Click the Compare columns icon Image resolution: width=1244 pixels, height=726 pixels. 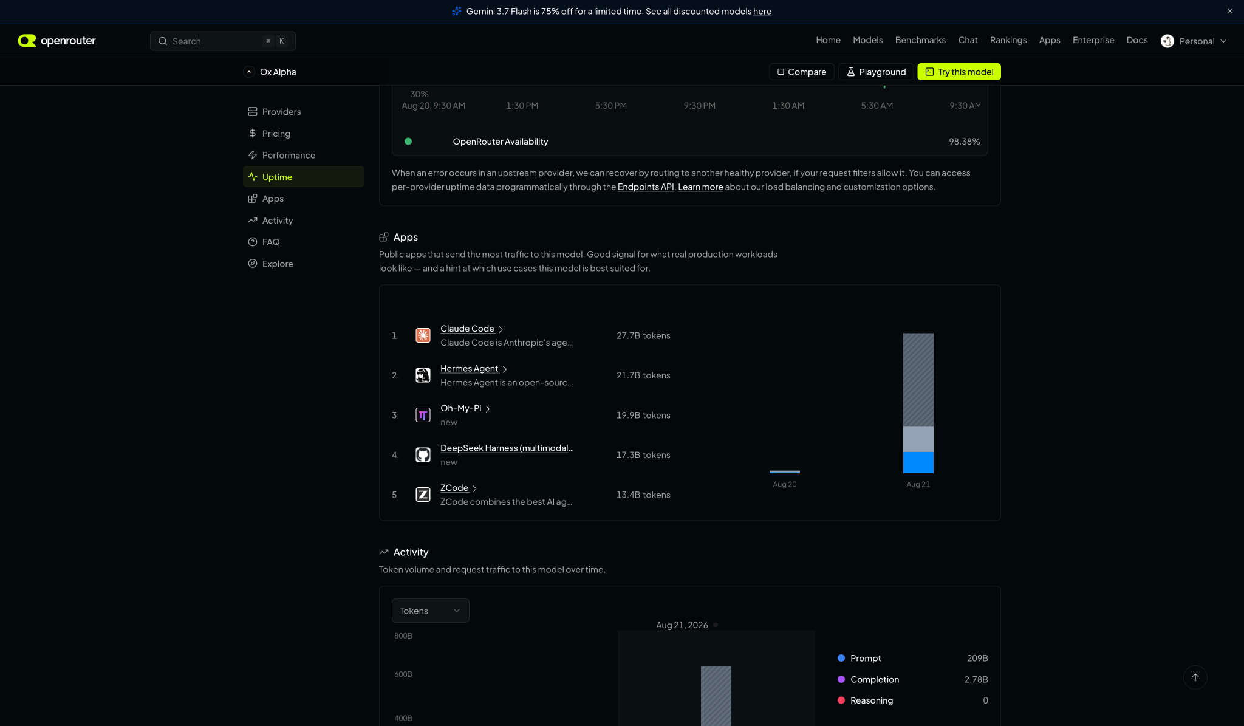coord(781,72)
